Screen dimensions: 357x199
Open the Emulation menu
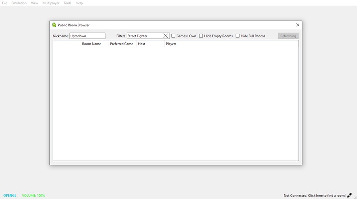(x=19, y=3)
